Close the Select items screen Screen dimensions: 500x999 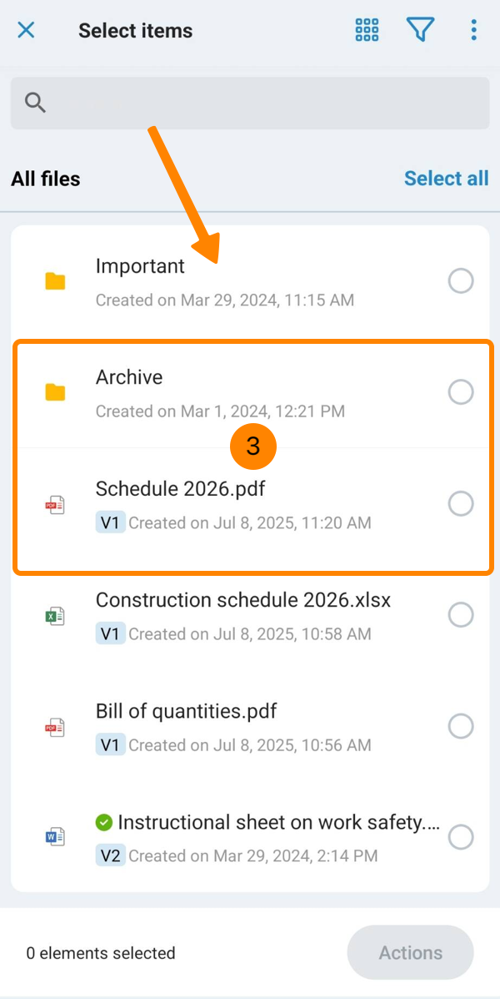point(27,31)
